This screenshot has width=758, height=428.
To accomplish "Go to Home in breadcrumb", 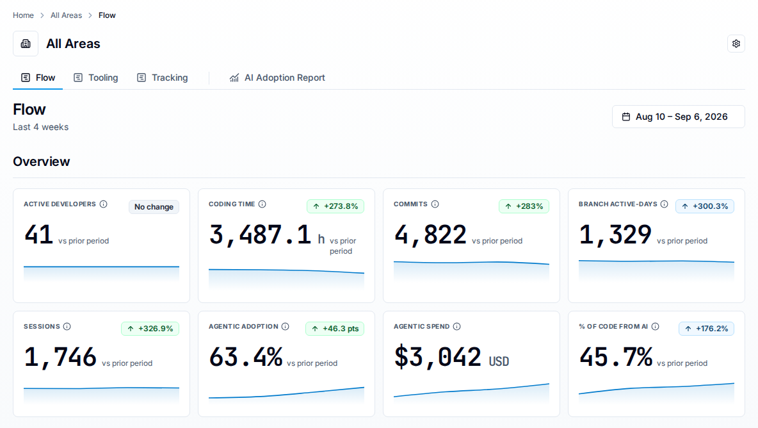I will [23, 15].
